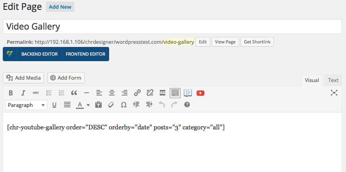Click the View Page button
This screenshot has width=346, height=172.
click(225, 42)
